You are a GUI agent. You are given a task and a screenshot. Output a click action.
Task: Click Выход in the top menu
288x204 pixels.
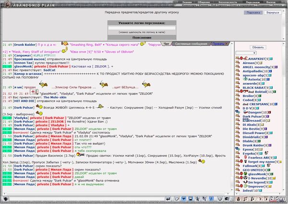pyautogui.click(x=271, y=2)
